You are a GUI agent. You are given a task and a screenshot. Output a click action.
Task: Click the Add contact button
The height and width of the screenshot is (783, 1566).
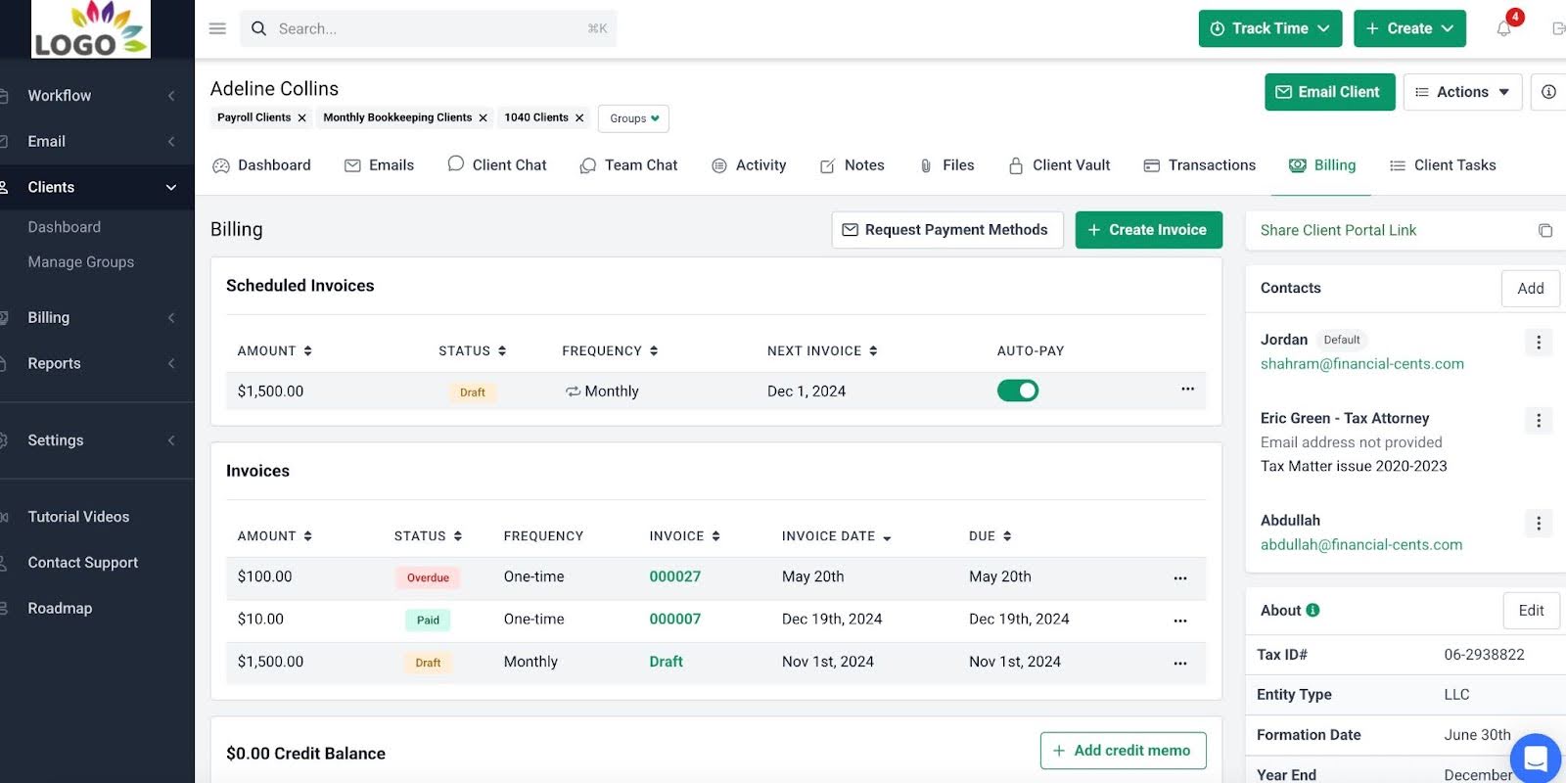[1530, 288]
